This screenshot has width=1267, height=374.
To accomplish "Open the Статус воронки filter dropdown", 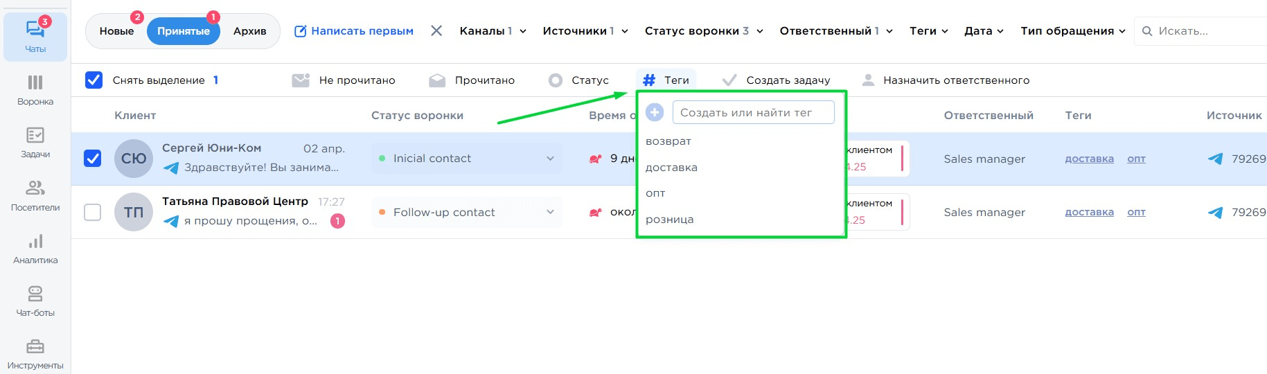I will 704,31.
